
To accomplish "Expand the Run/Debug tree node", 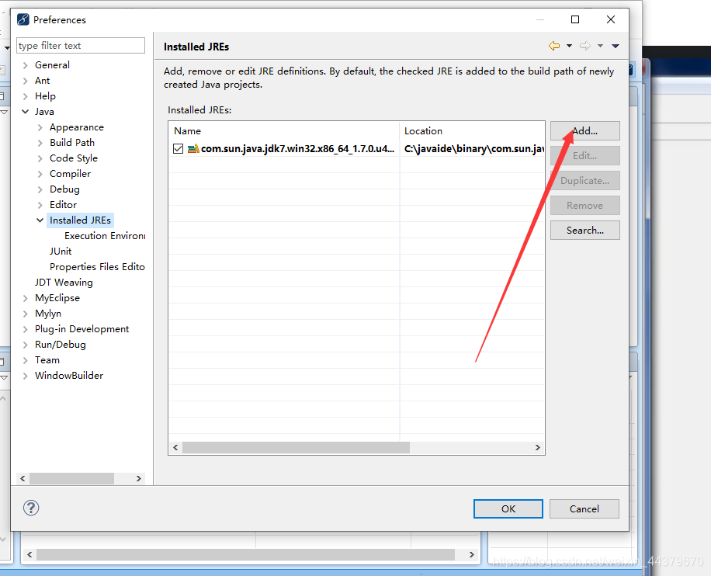I will (26, 345).
